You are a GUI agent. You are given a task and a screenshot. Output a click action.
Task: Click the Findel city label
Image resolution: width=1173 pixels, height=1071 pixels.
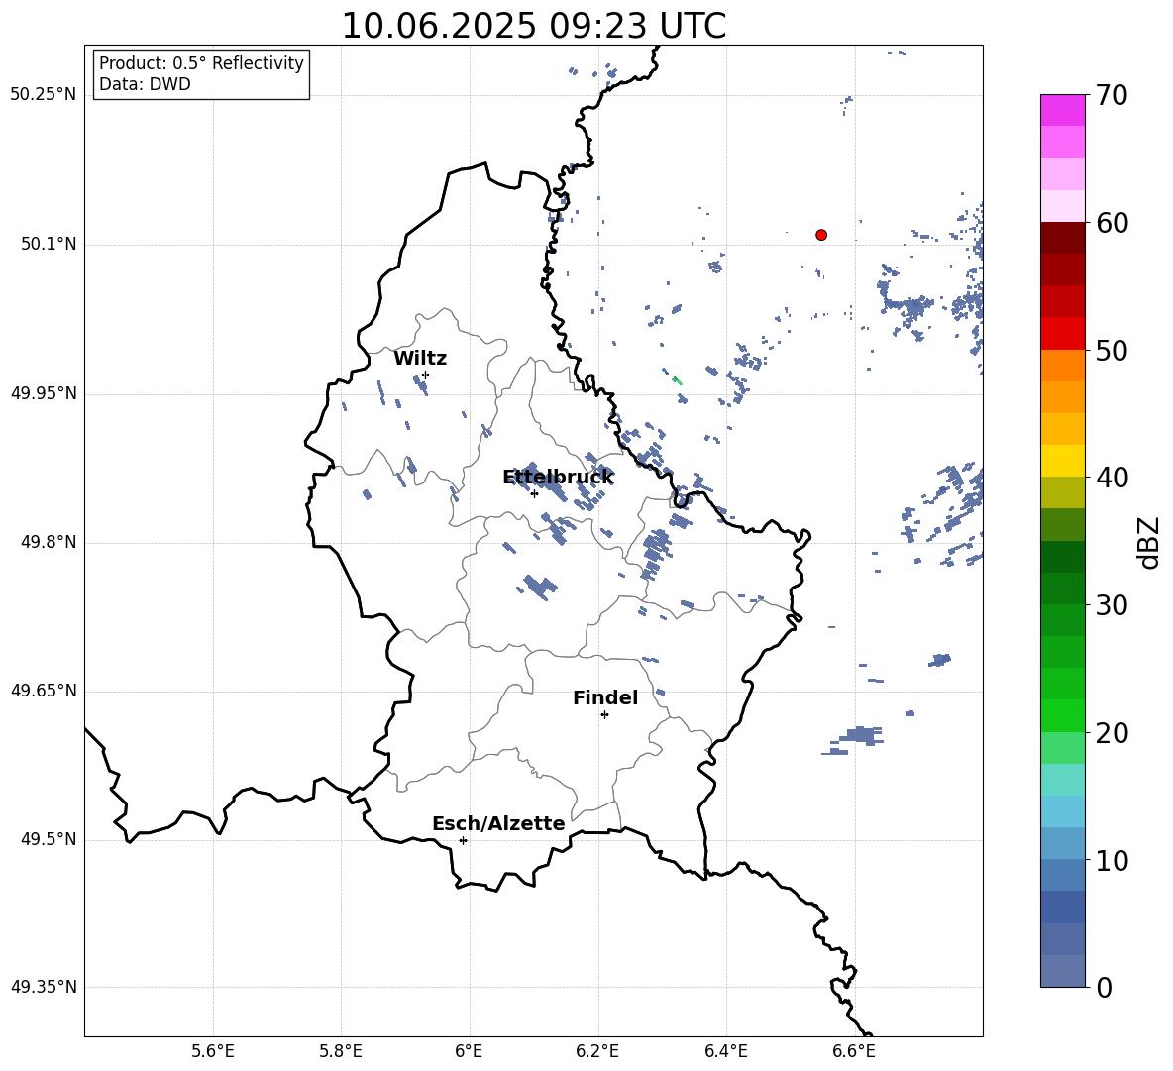pos(605,697)
